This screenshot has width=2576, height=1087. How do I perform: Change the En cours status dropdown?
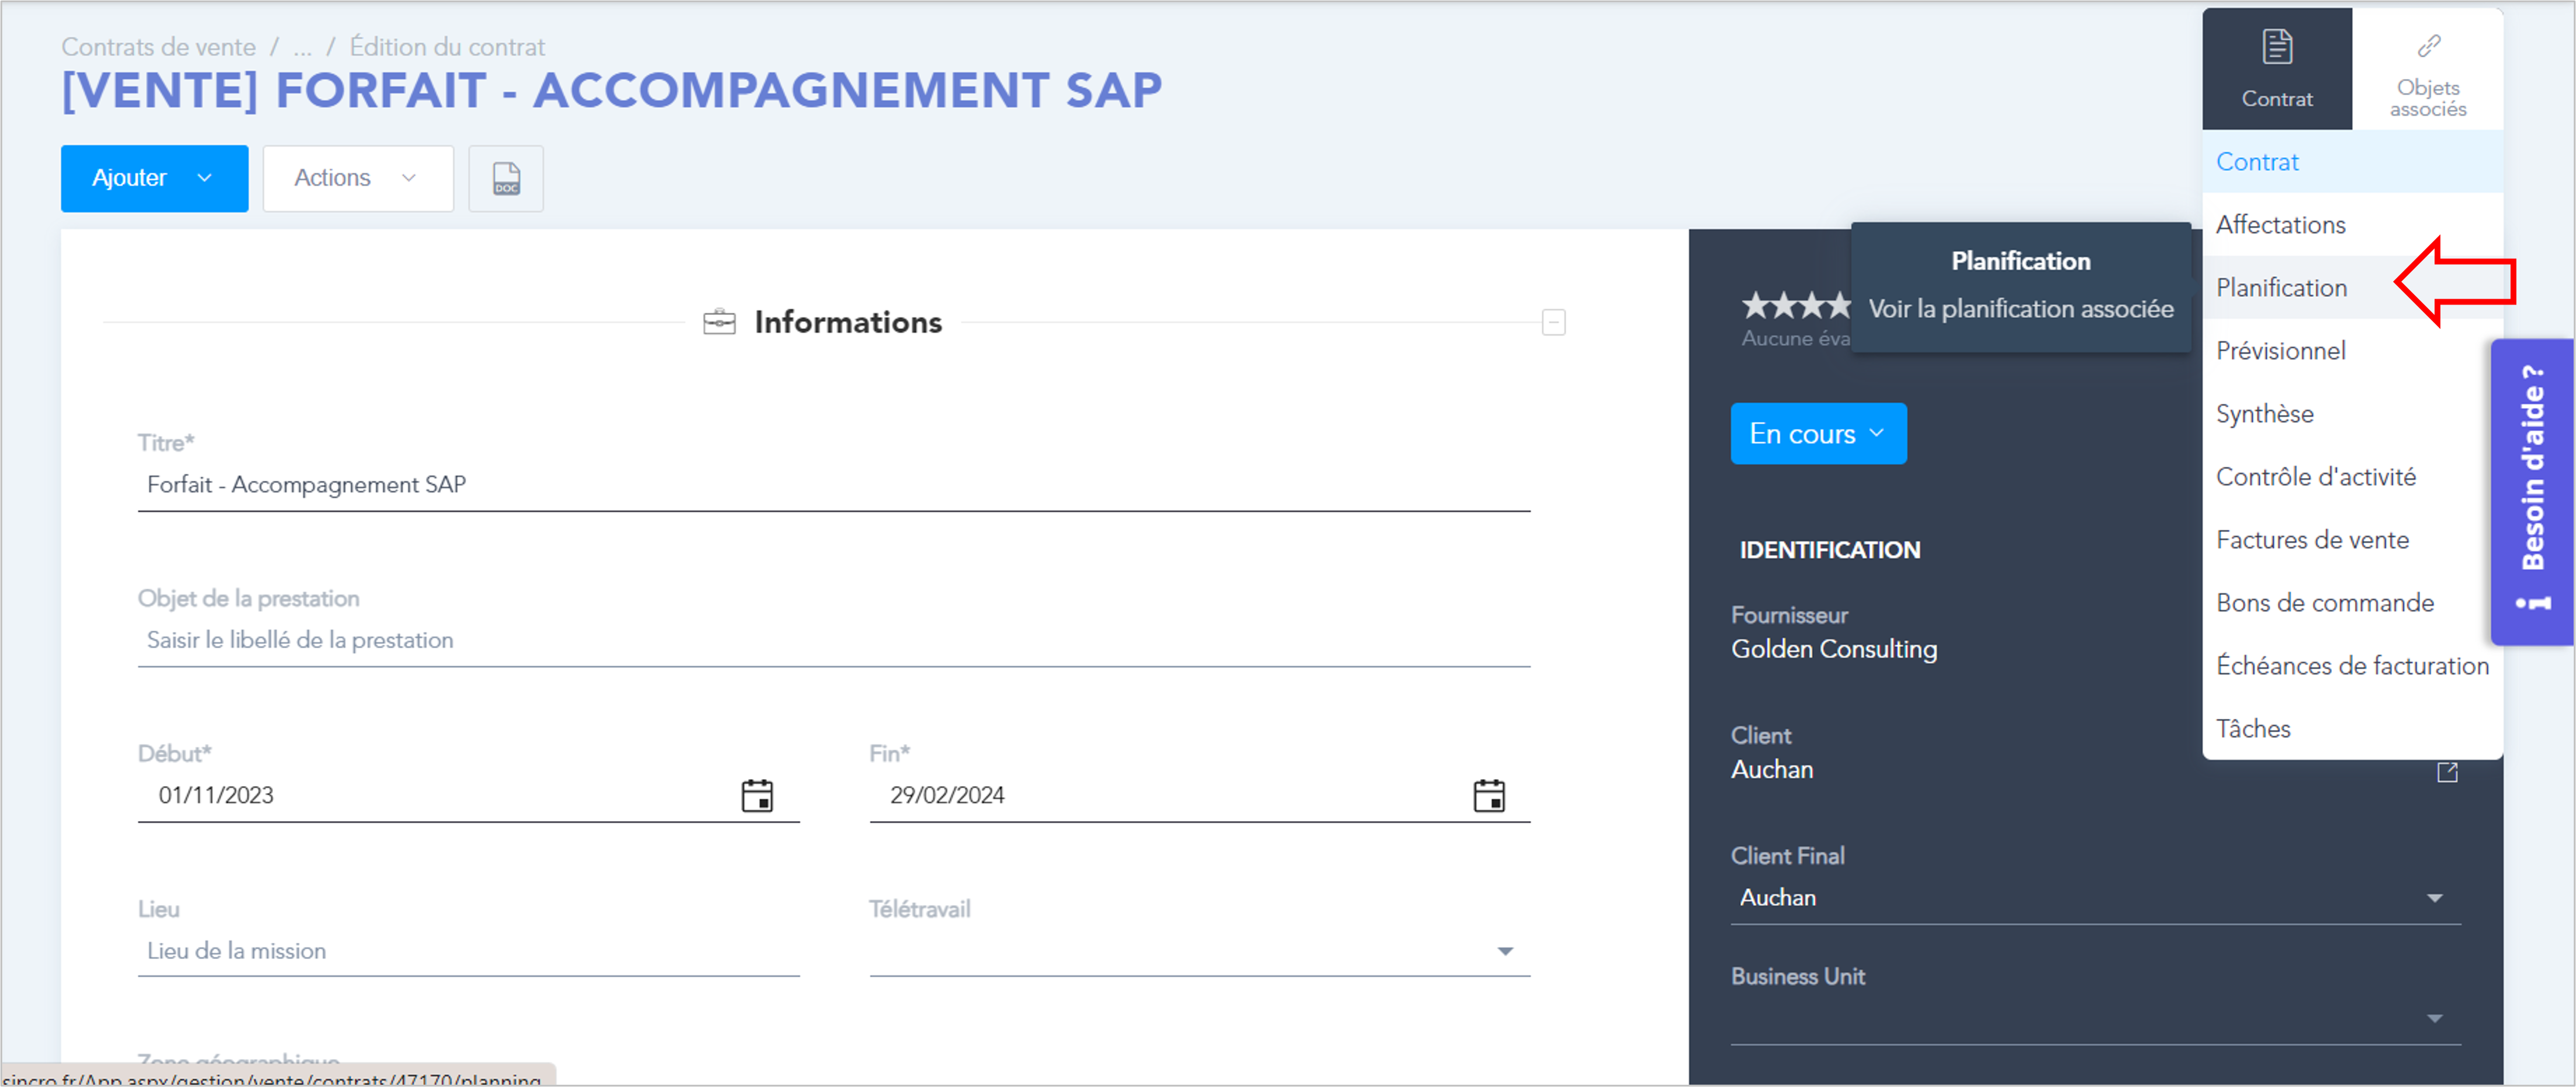tap(1818, 433)
